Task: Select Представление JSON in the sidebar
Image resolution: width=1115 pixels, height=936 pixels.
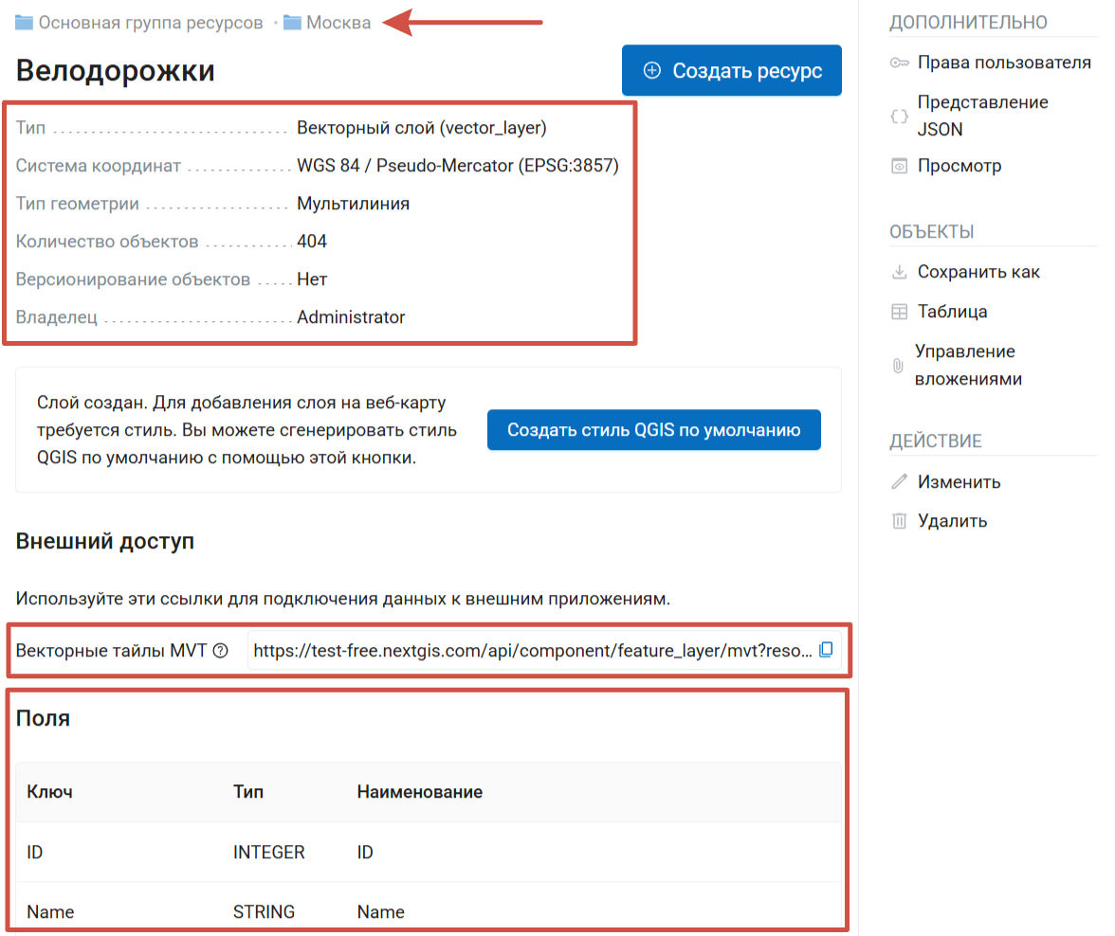Action: point(982,116)
